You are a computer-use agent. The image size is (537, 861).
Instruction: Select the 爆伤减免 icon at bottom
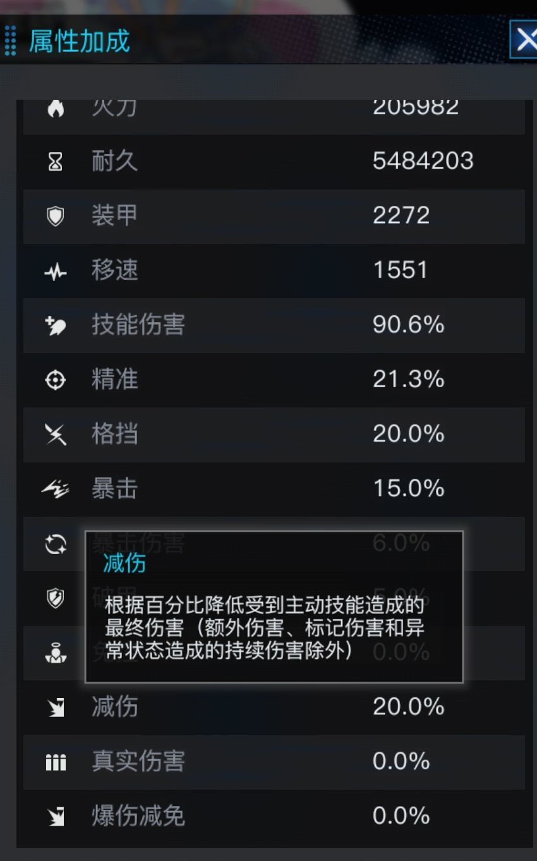coord(56,817)
